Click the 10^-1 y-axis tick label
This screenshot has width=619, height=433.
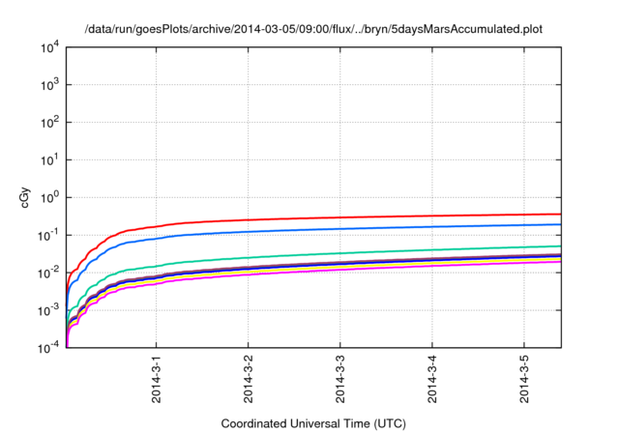(48, 235)
